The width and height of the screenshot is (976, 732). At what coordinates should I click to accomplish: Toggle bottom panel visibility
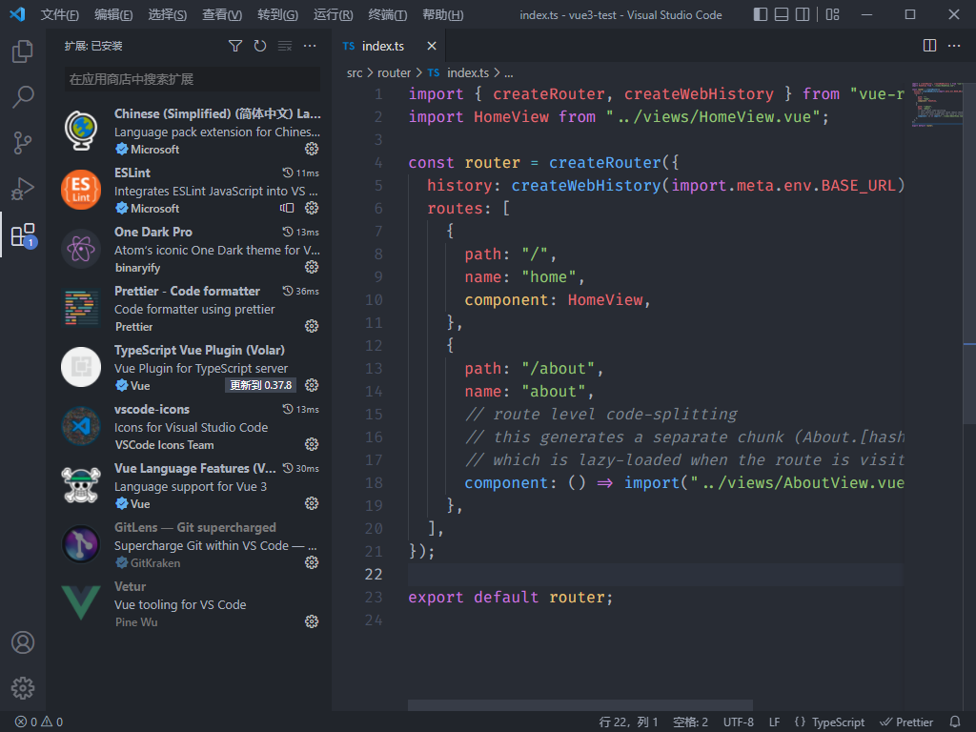(x=782, y=14)
